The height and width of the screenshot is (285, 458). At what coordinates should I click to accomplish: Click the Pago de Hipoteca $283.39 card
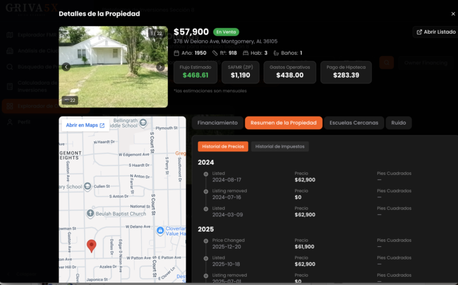[346, 72]
